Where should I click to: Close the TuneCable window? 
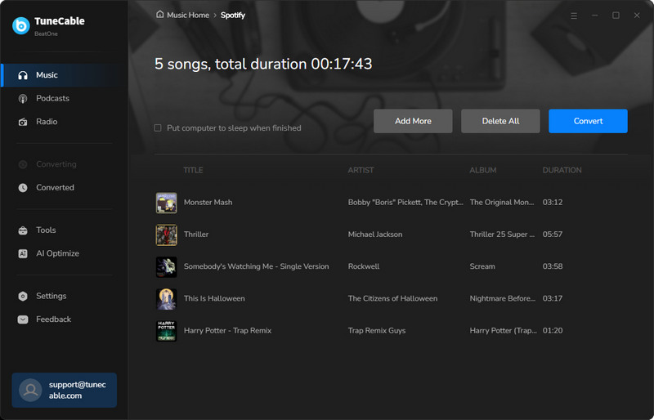637,16
